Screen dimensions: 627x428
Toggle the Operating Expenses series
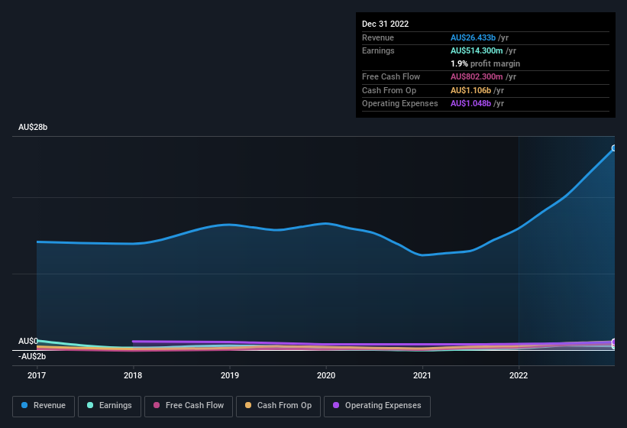(377, 406)
